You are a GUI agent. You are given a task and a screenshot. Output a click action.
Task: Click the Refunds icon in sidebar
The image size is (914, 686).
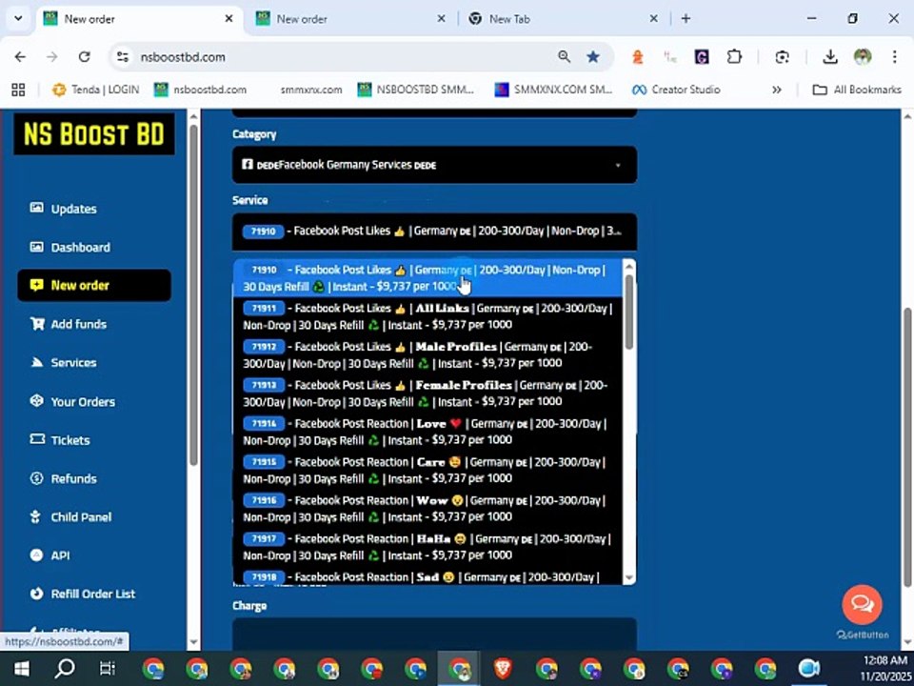37,478
